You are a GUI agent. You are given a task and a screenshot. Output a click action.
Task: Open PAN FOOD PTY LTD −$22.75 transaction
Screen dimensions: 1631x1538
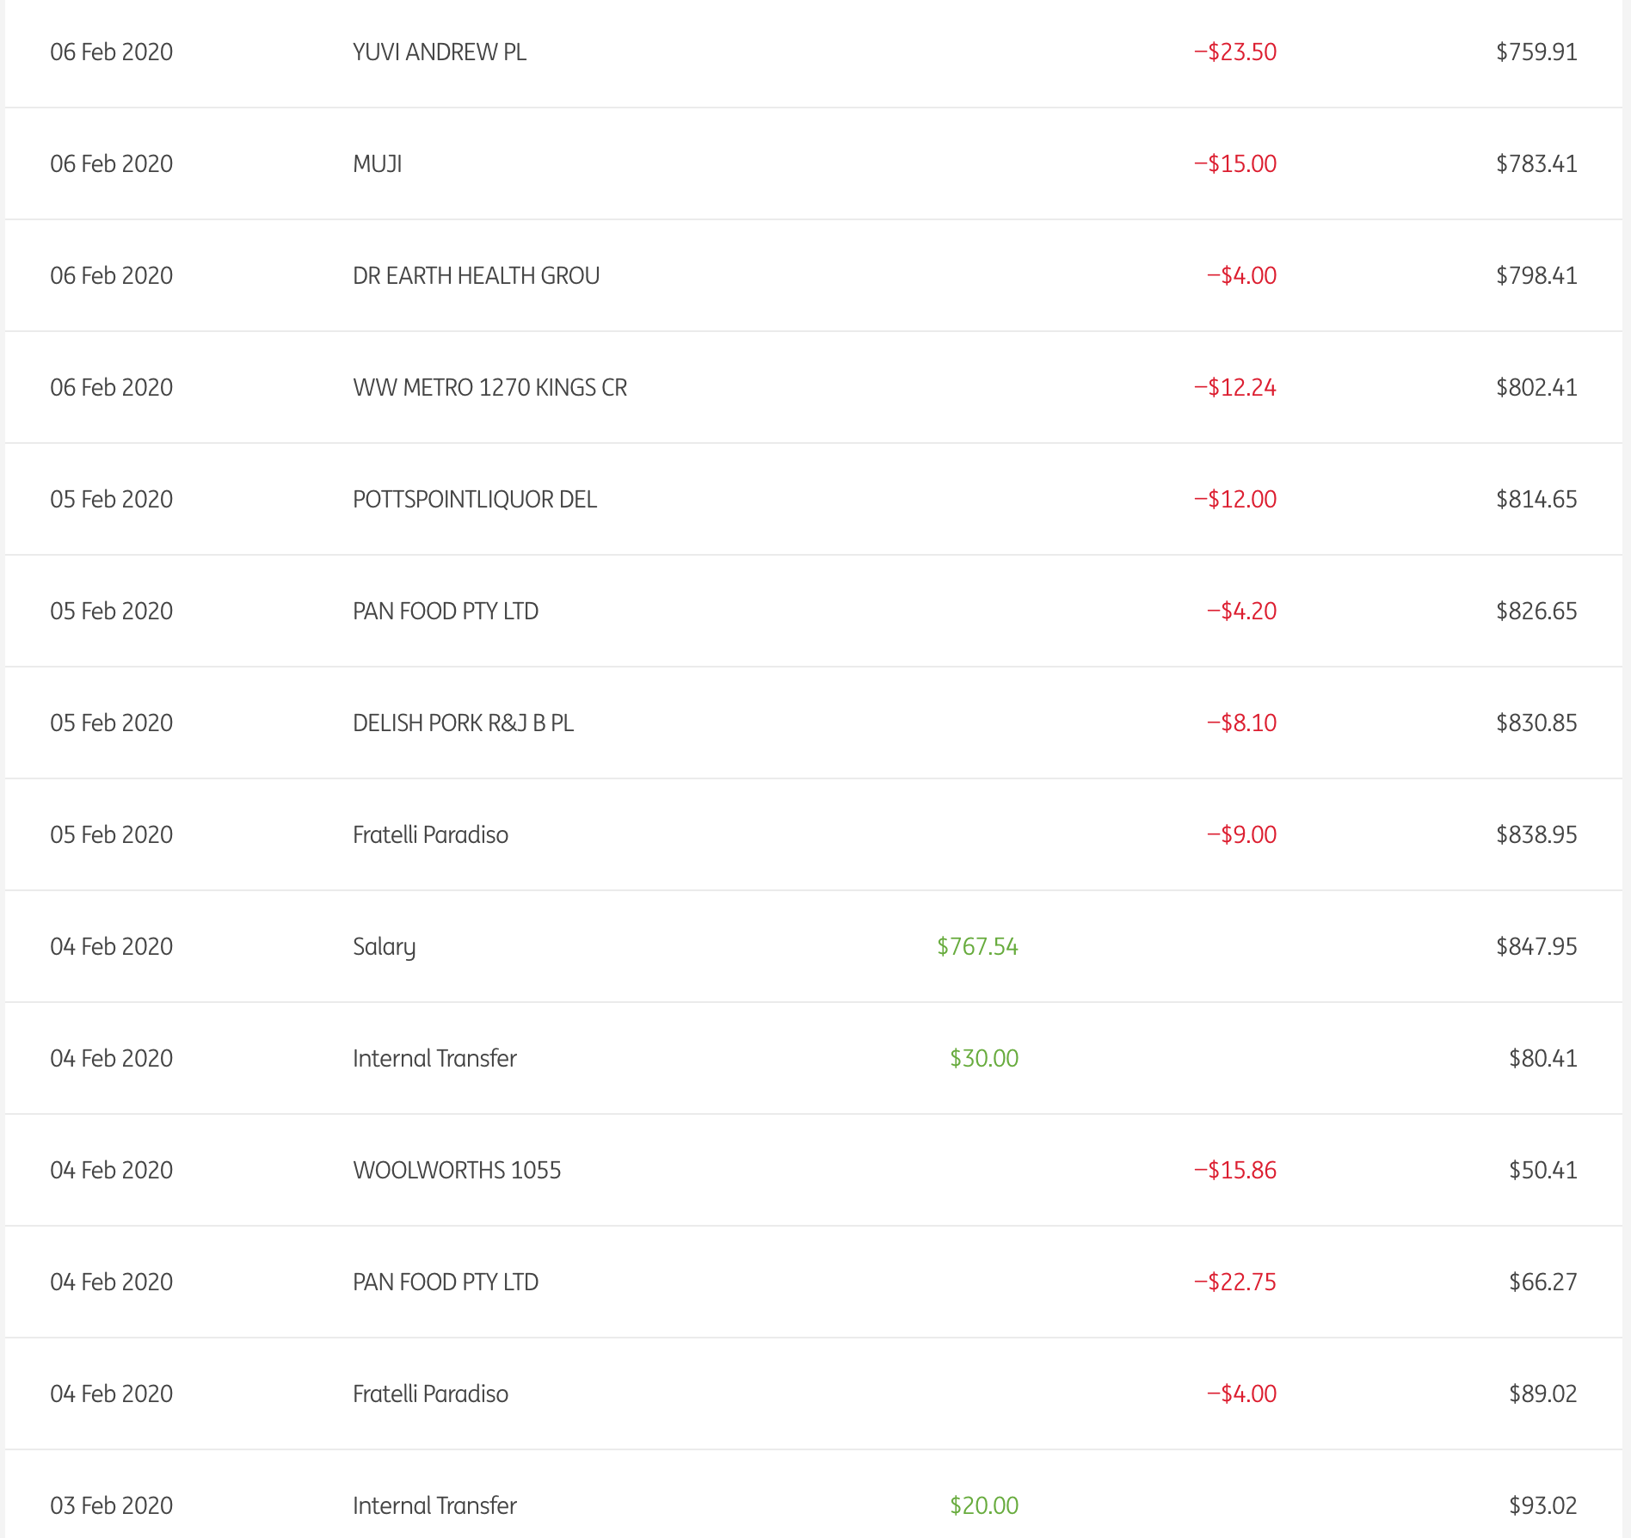click(x=445, y=1283)
